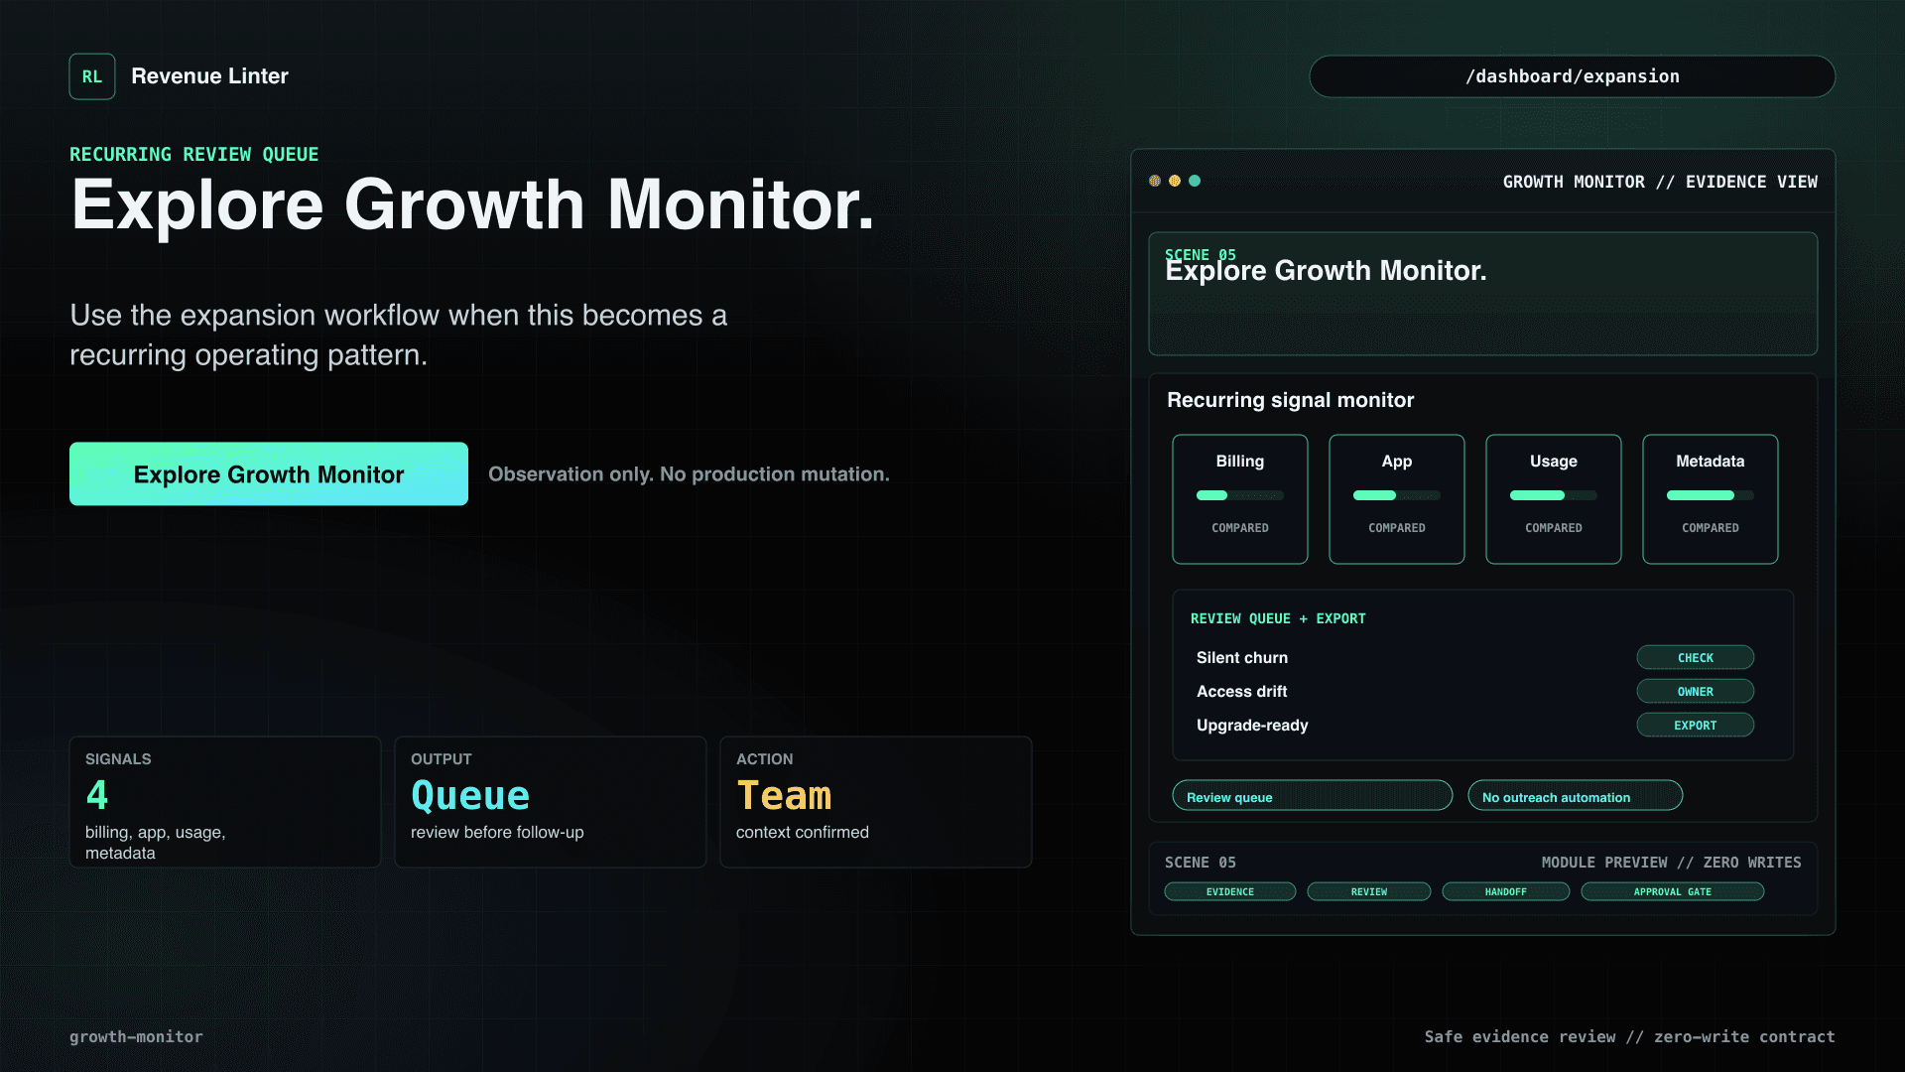Click the green window dot in evidence view

pyautogui.click(x=1195, y=181)
